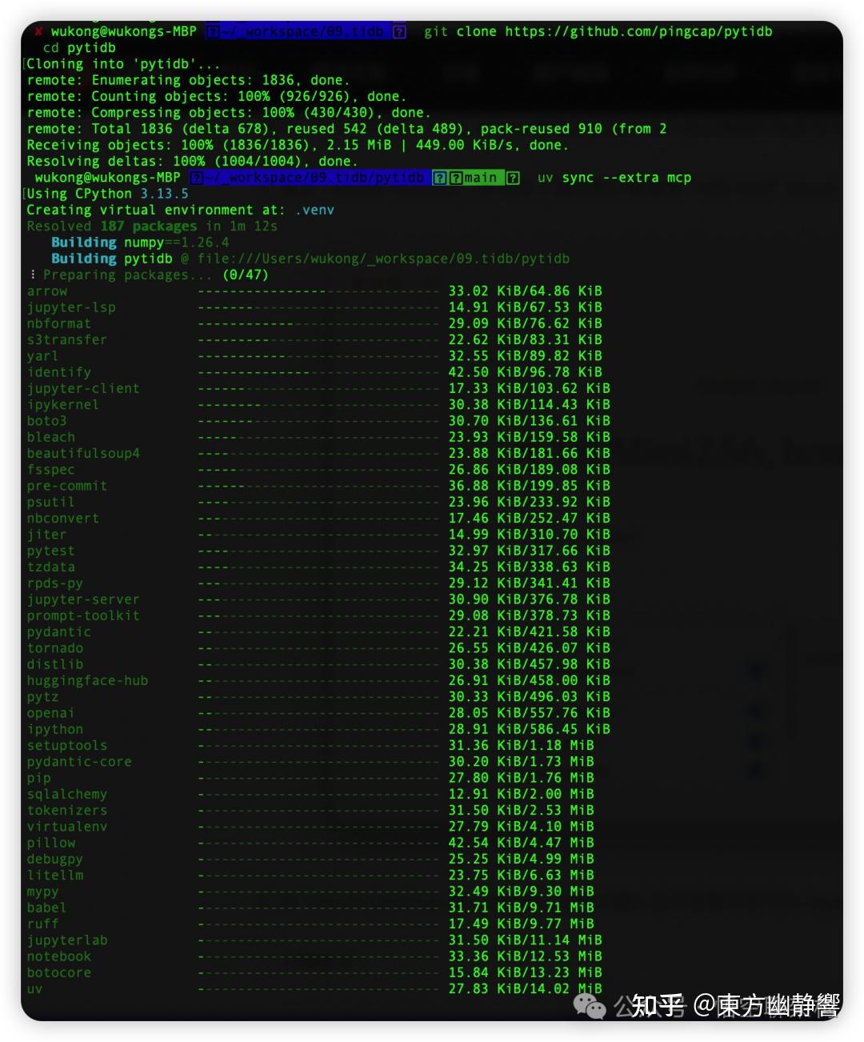Click the 'jupyter-server' package name
Screen dimensions: 864x1042
click(83, 599)
